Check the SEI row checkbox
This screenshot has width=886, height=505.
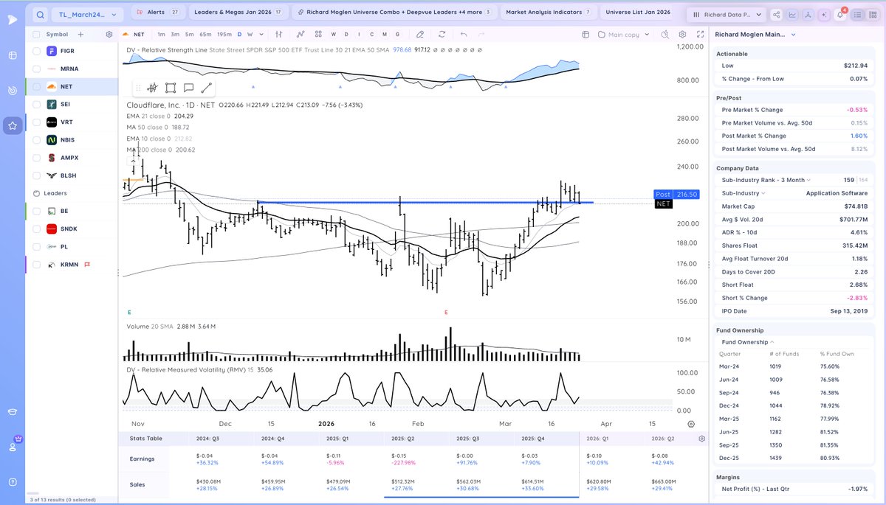pyautogui.click(x=36, y=104)
